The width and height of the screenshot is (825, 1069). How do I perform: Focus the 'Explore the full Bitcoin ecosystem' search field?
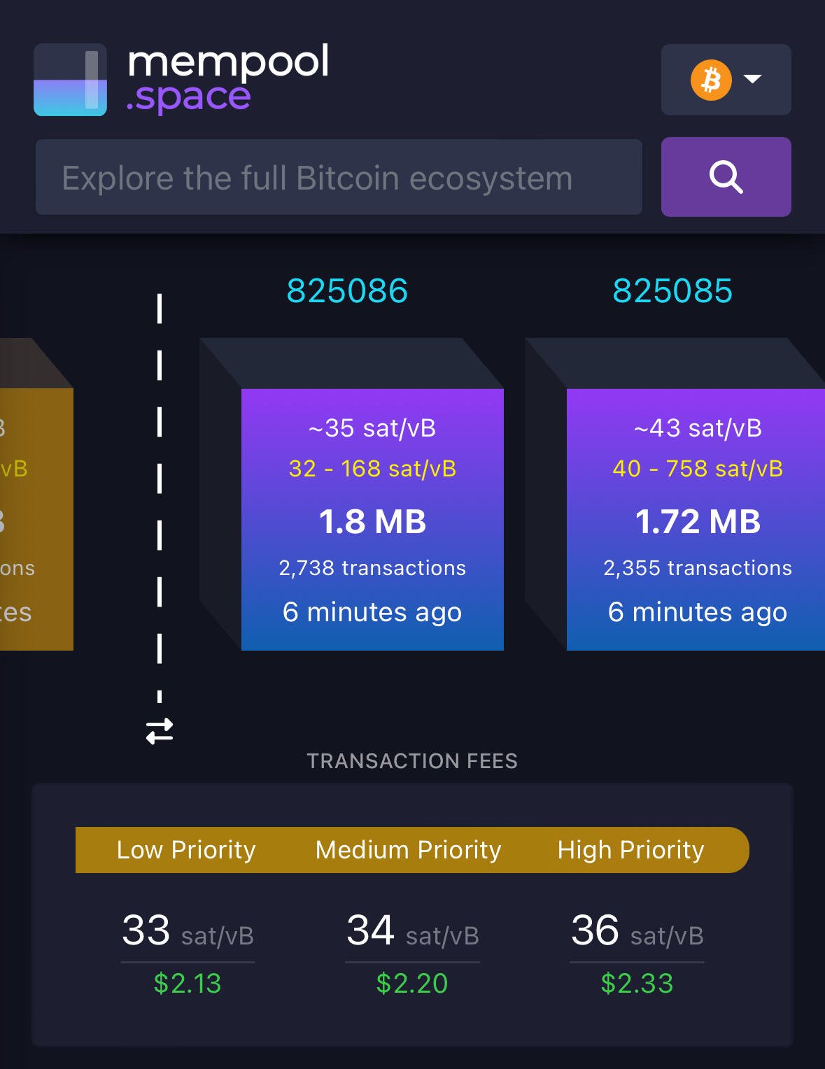pos(339,177)
